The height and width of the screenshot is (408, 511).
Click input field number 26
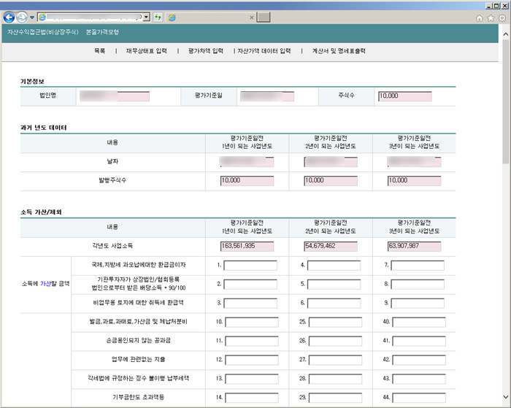click(335, 341)
